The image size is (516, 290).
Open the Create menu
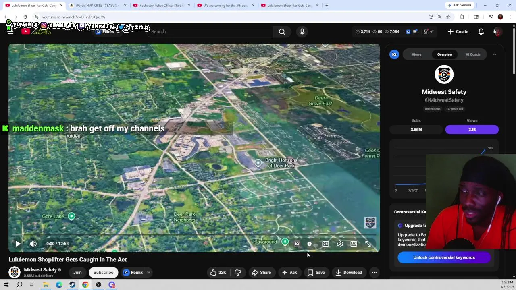point(458,31)
